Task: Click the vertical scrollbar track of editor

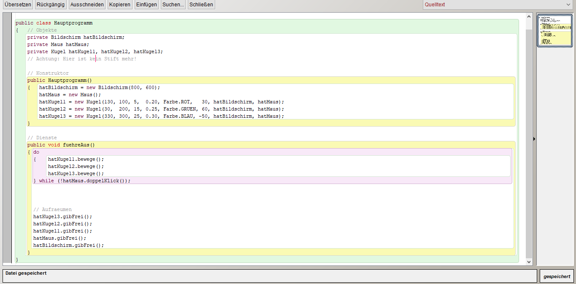Action: tap(529, 139)
